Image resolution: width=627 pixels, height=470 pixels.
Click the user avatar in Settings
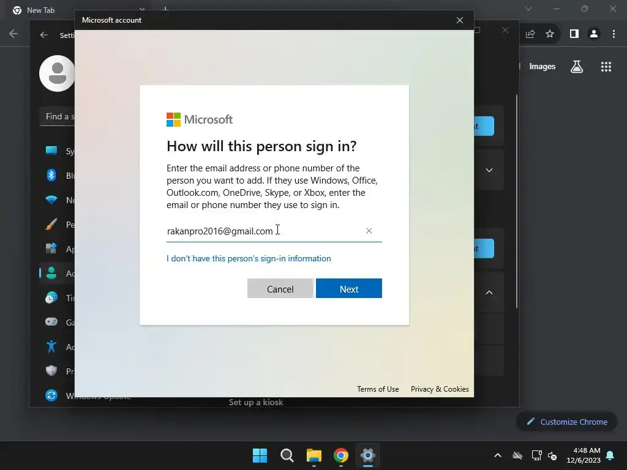pyautogui.click(x=57, y=73)
